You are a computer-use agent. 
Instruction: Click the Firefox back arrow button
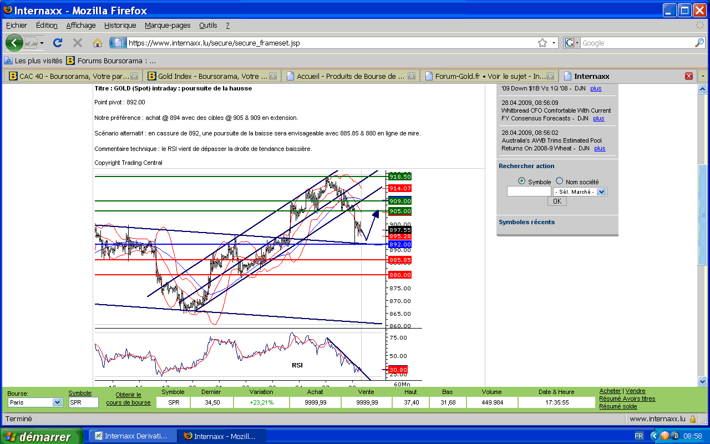click(14, 43)
